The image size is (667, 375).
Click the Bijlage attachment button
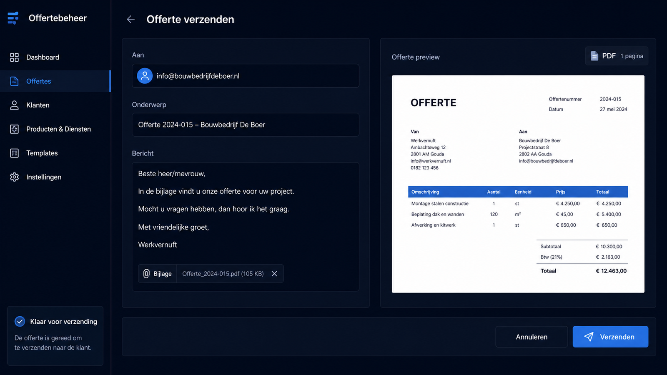158,274
